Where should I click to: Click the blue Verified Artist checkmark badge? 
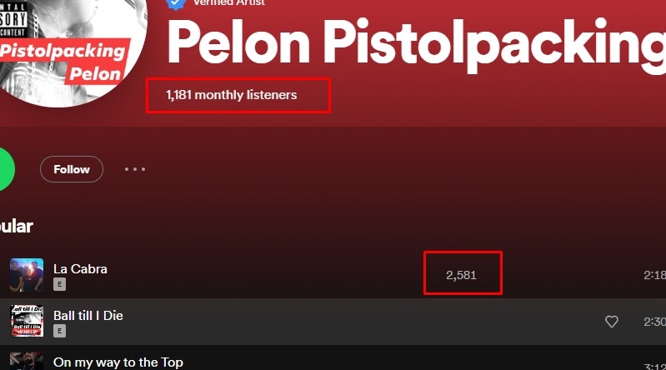click(x=175, y=4)
